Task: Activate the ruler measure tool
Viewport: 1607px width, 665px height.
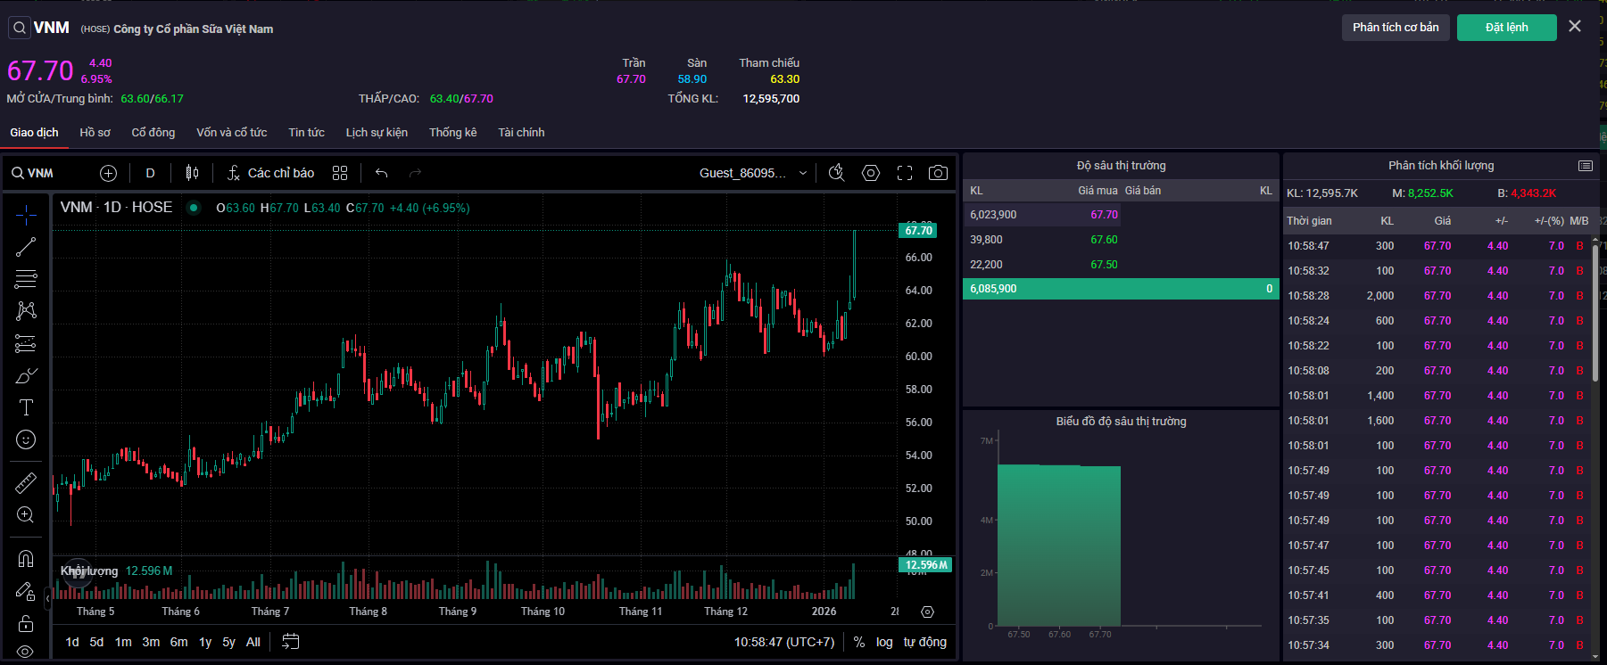Action: [x=26, y=482]
